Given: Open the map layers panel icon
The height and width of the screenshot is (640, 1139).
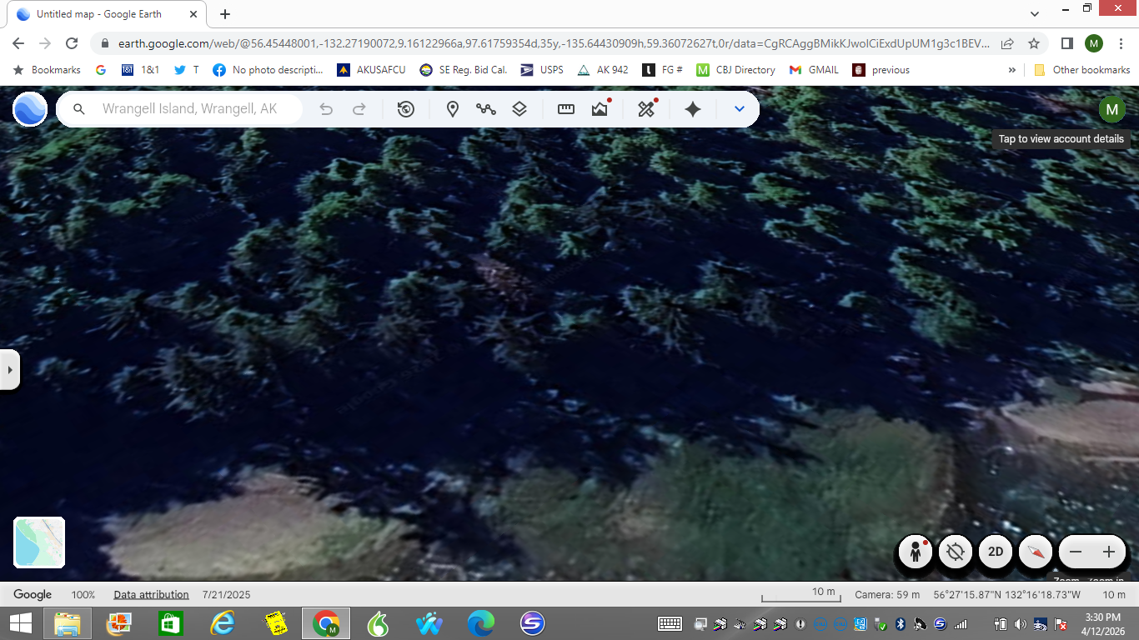Looking at the screenshot, I should [519, 109].
